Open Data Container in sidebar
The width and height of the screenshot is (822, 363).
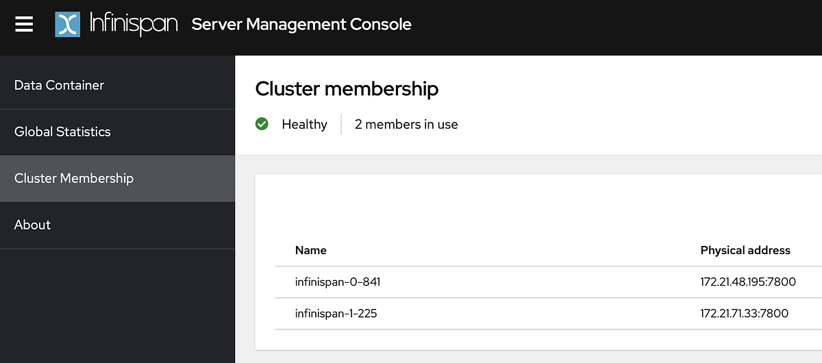tap(60, 85)
